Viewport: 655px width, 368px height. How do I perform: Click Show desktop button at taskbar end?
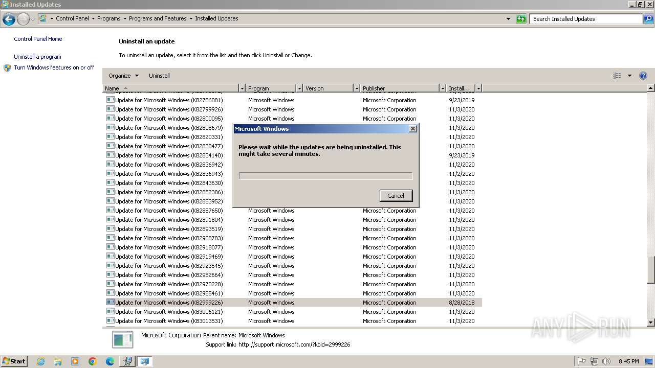click(650, 361)
